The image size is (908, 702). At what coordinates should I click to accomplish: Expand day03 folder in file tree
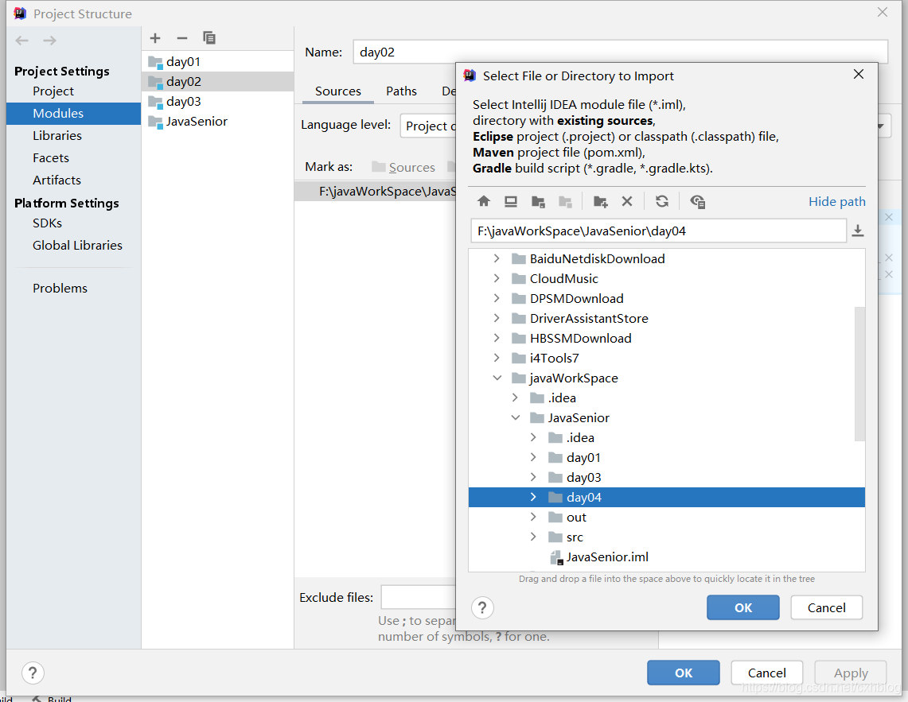pyautogui.click(x=533, y=478)
